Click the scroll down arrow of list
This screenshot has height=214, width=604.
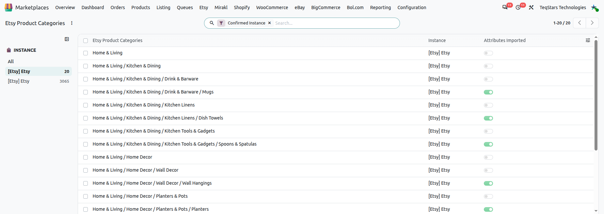coord(596,211)
